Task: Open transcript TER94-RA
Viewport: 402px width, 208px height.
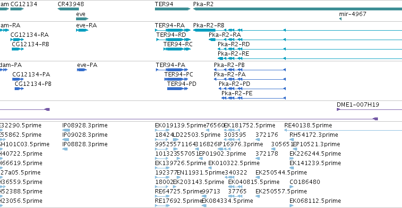Action: point(172,30)
